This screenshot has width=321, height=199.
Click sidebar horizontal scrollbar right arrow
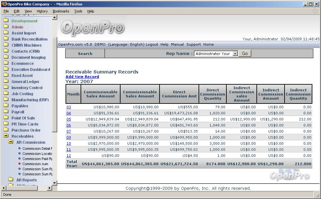50,188
